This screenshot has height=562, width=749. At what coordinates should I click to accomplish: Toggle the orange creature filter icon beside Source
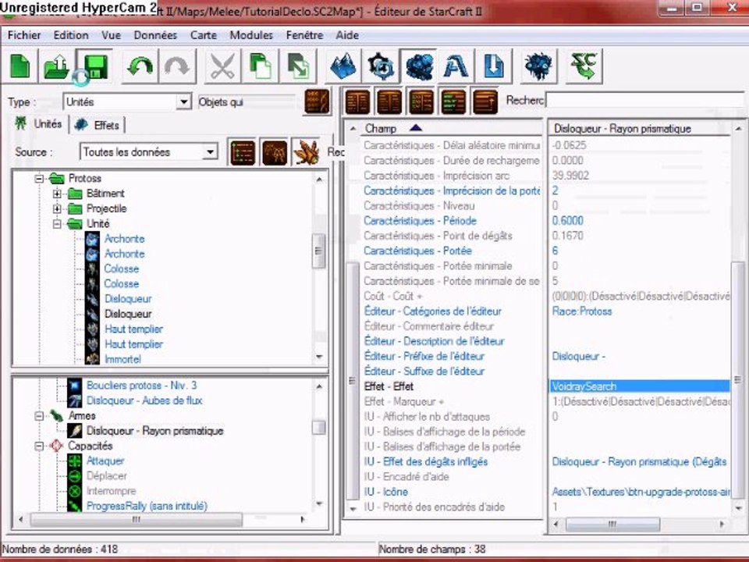pyautogui.click(x=306, y=152)
